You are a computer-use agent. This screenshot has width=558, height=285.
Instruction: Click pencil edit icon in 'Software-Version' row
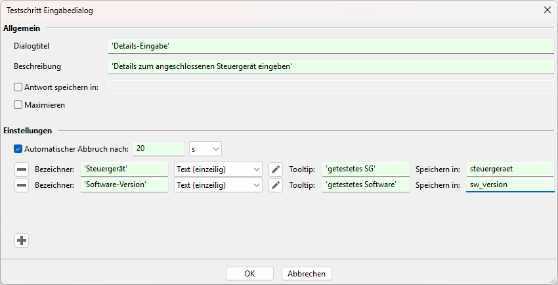click(x=276, y=185)
